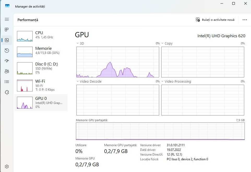
Task: Select the Wi-Fi performance entry
Action: pyautogui.click(x=41, y=85)
